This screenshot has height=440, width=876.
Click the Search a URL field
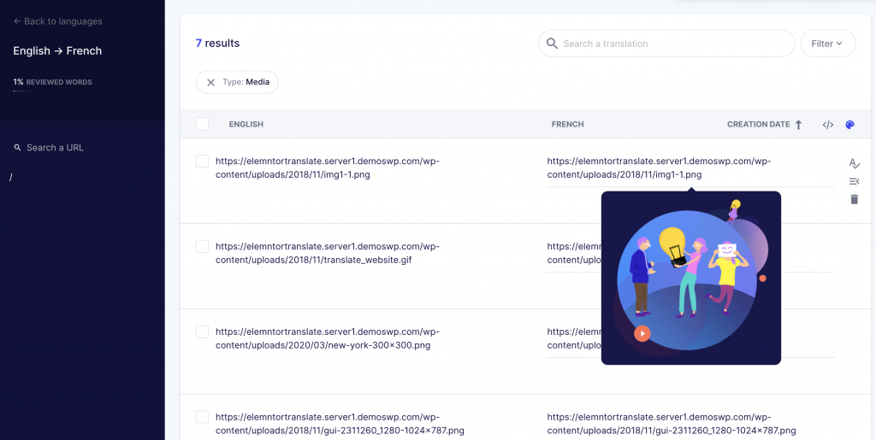55,148
